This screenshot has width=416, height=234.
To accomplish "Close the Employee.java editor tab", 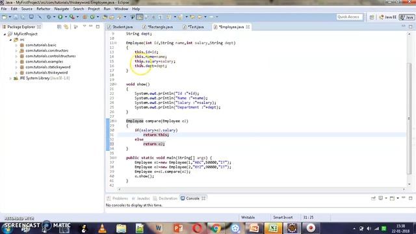I will (248, 27).
